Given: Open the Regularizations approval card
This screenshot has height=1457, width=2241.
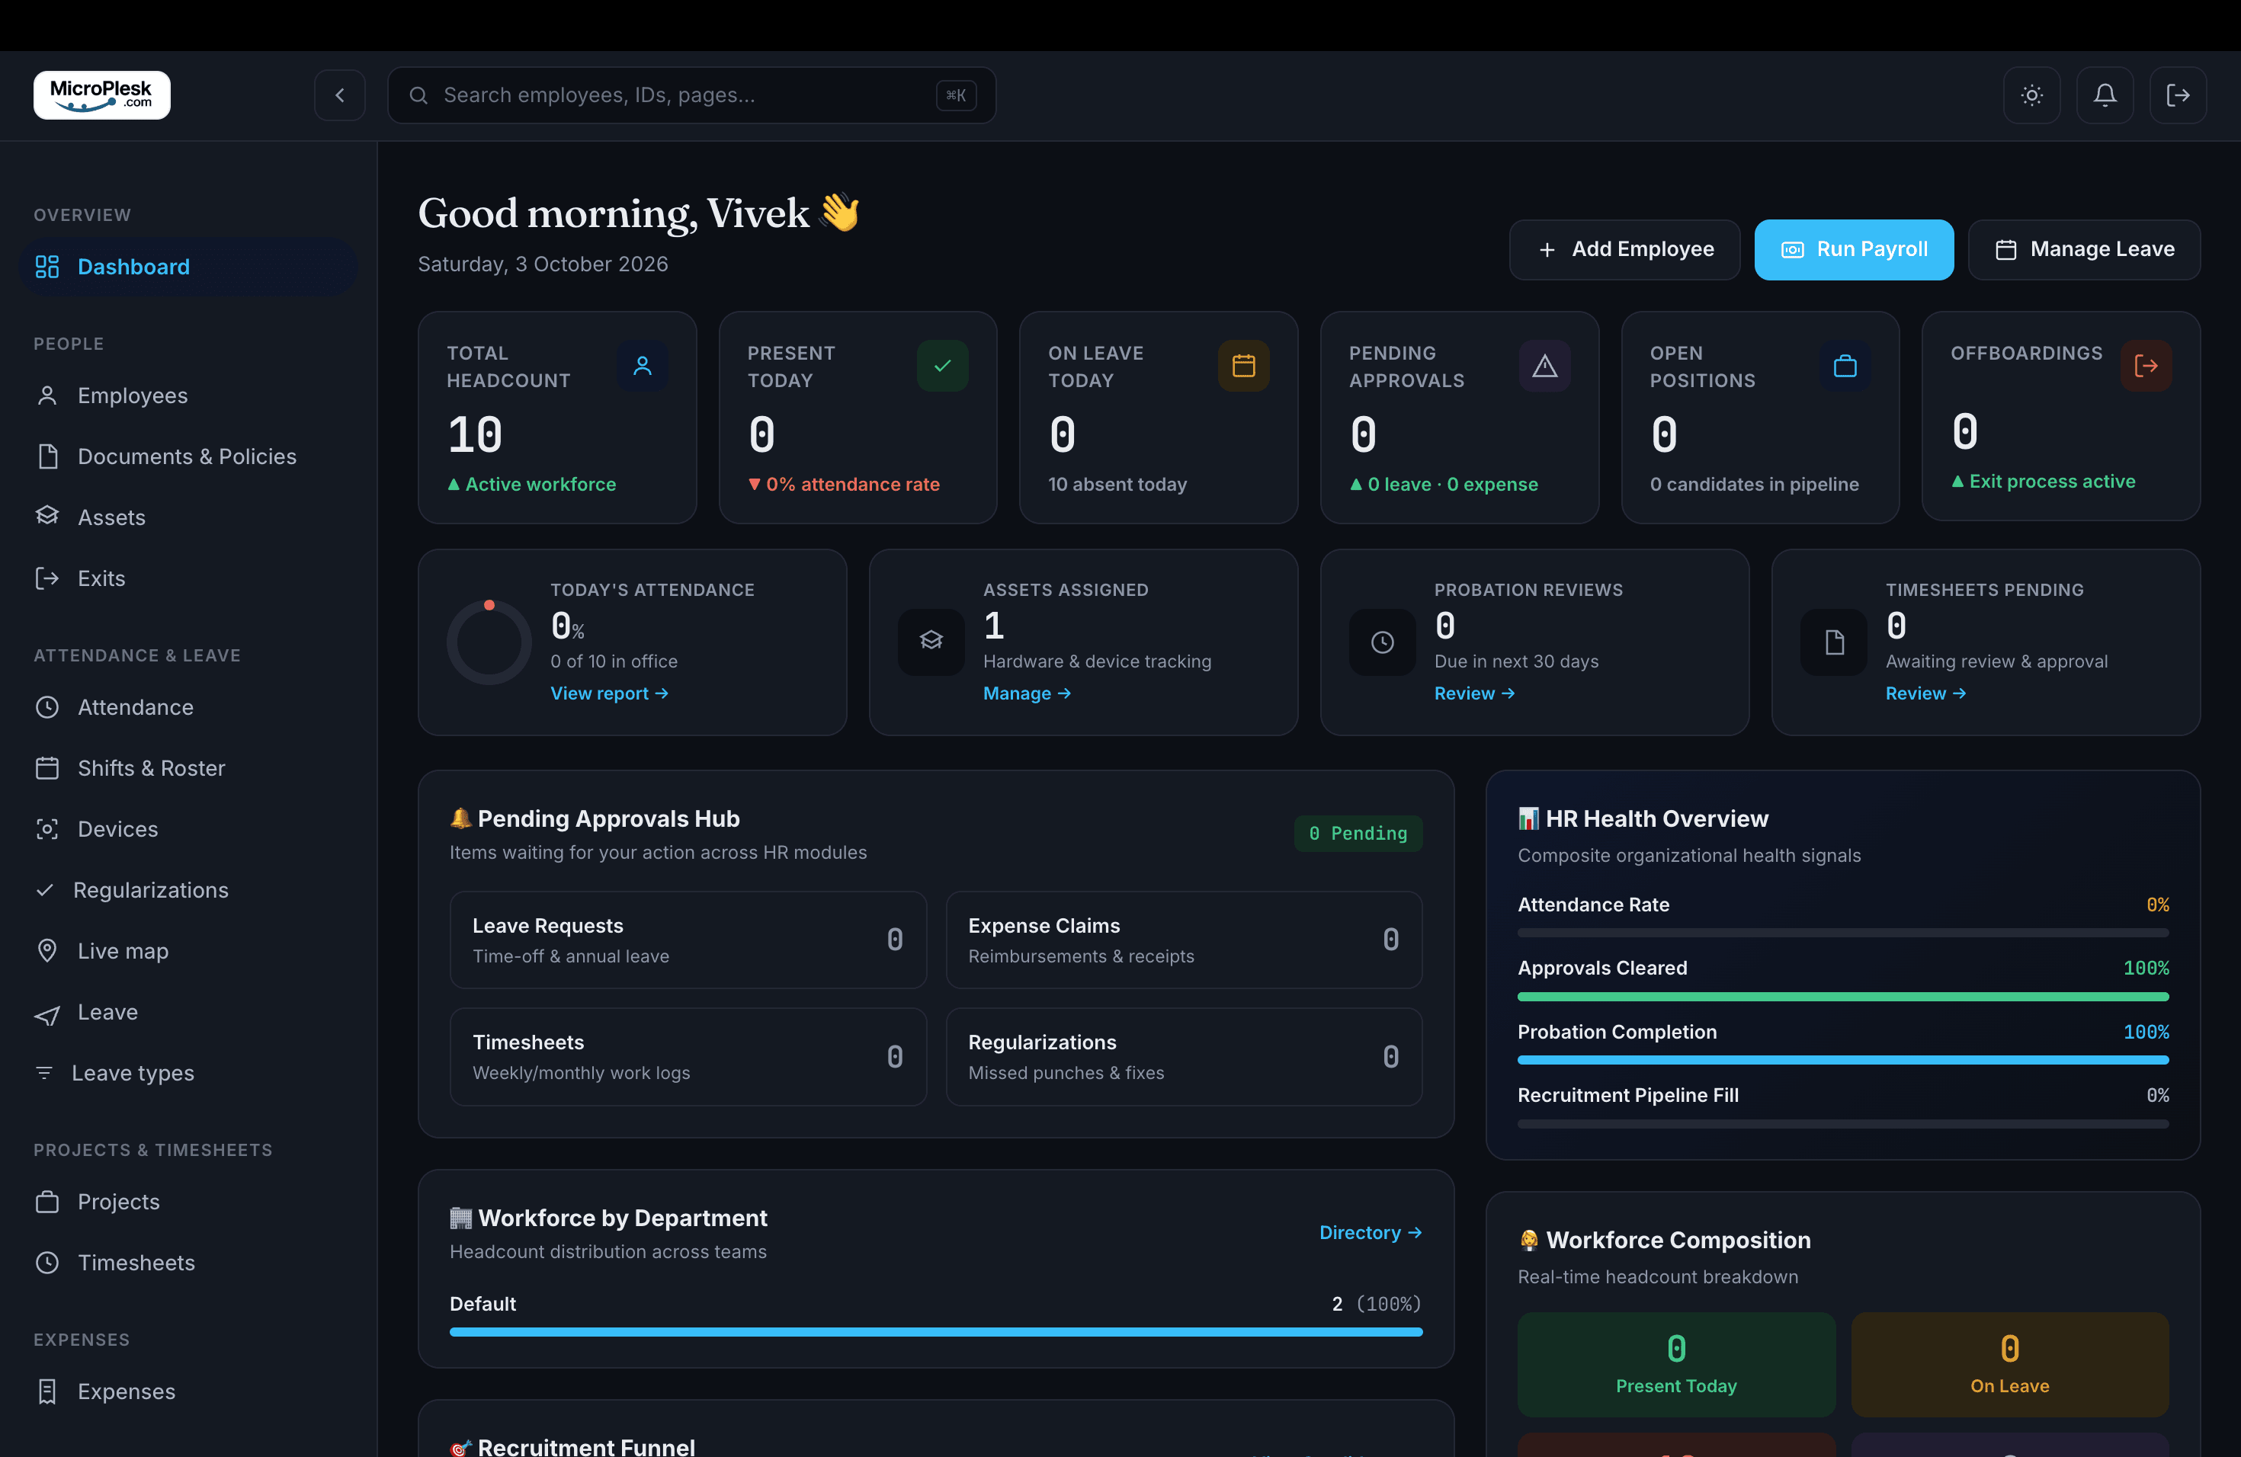Looking at the screenshot, I should pos(1184,1057).
